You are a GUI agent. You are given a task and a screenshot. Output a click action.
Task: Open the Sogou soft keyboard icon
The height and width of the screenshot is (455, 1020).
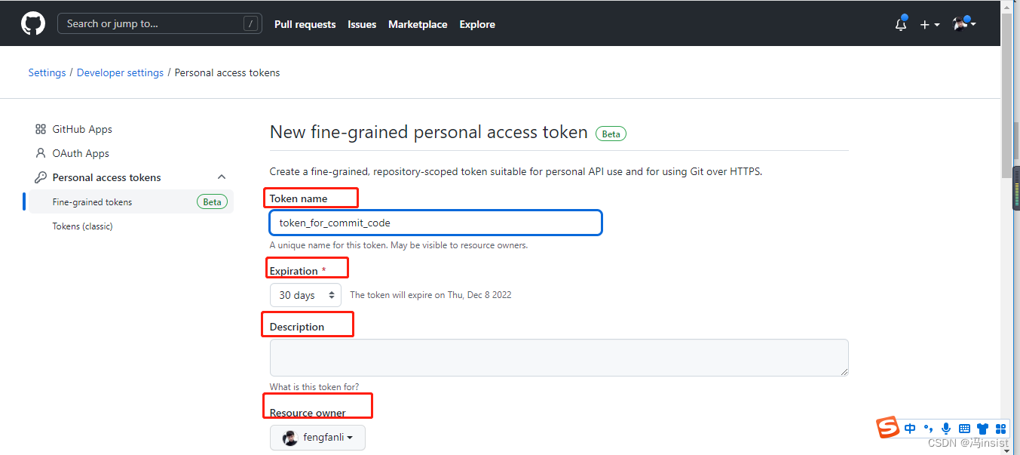point(964,429)
